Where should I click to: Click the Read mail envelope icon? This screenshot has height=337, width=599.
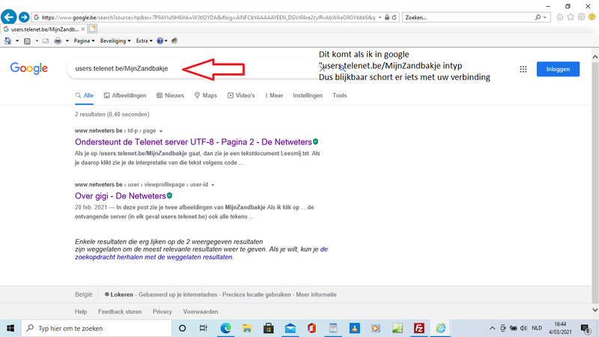[x=46, y=41]
